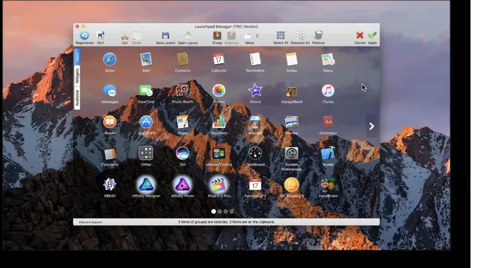Image resolution: width=478 pixels, height=268 pixels.
Task: Click the Ungroup toolbar icon
Action: coord(231,35)
